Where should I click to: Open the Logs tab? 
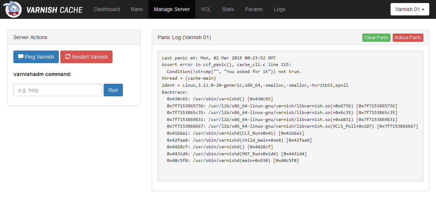pyautogui.click(x=279, y=9)
